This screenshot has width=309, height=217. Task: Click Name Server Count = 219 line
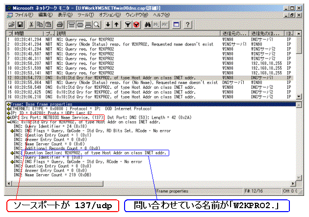[52, 175]
